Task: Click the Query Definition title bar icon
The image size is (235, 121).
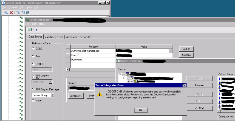Action: coord(118,61)
